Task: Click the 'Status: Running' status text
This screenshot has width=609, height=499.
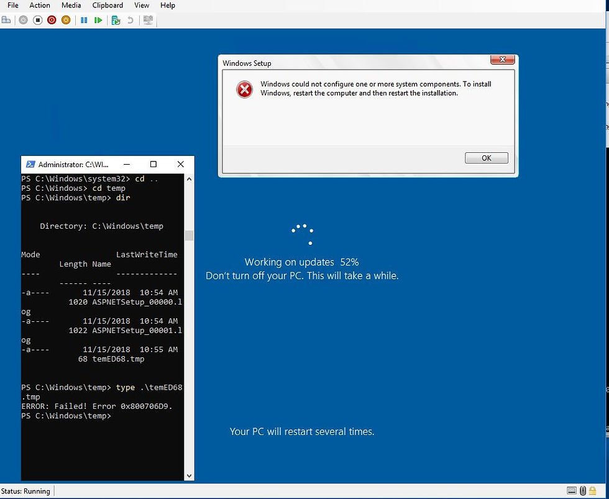Action: 25,492
